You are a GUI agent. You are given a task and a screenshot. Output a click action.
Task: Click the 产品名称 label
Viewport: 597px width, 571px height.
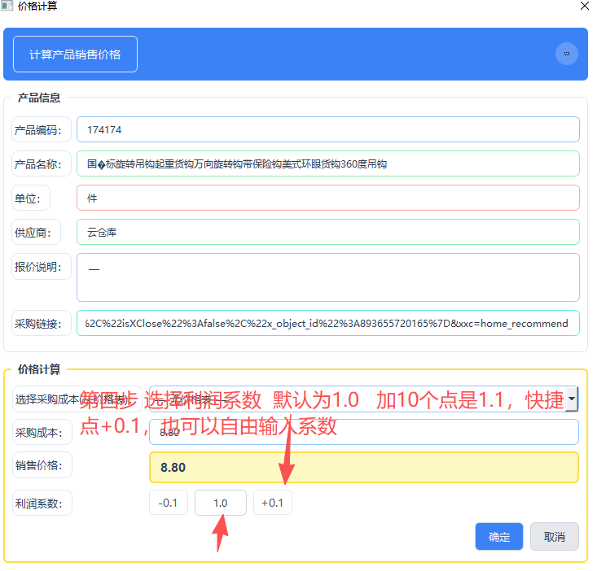pyautogui.click(x=41, y=163)
